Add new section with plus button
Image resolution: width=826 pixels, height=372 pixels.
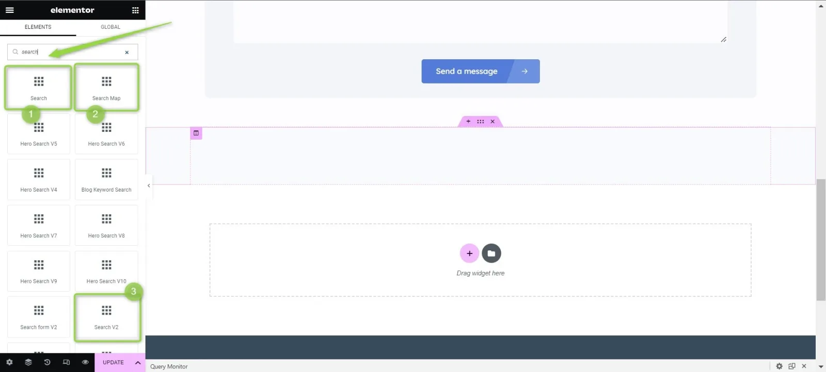(x=469, y=253)
